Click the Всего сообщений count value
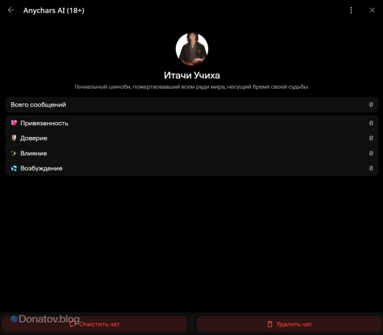 [x=371, y=105]
